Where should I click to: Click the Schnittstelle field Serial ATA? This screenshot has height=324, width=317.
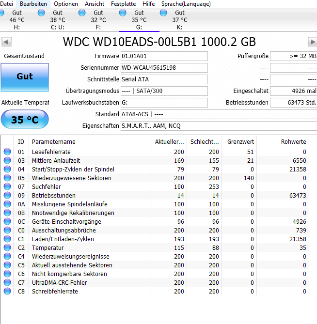tap(164, 79)
